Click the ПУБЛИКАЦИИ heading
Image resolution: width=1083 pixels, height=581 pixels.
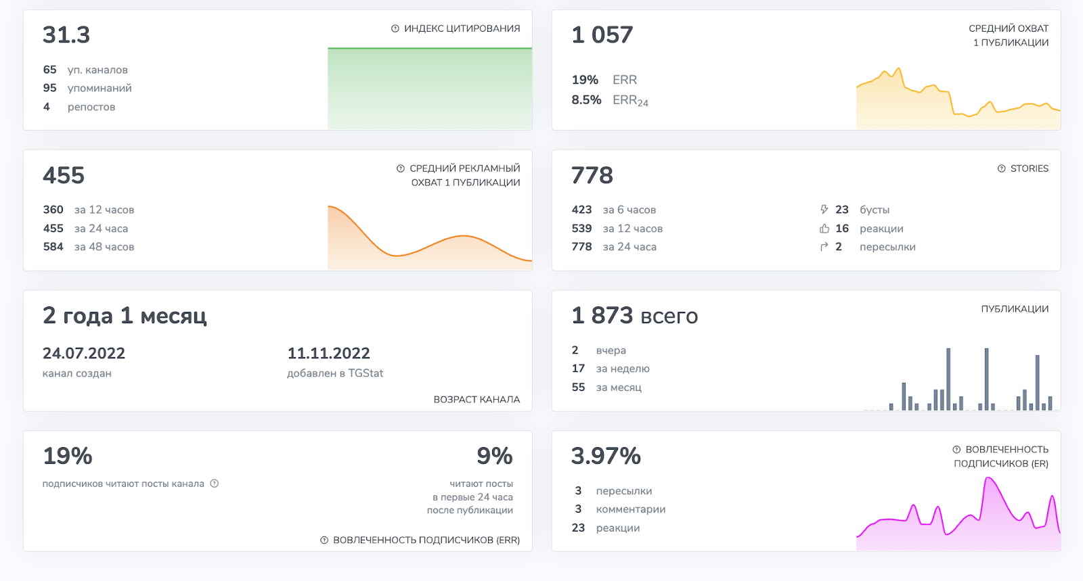(1015, 309)
